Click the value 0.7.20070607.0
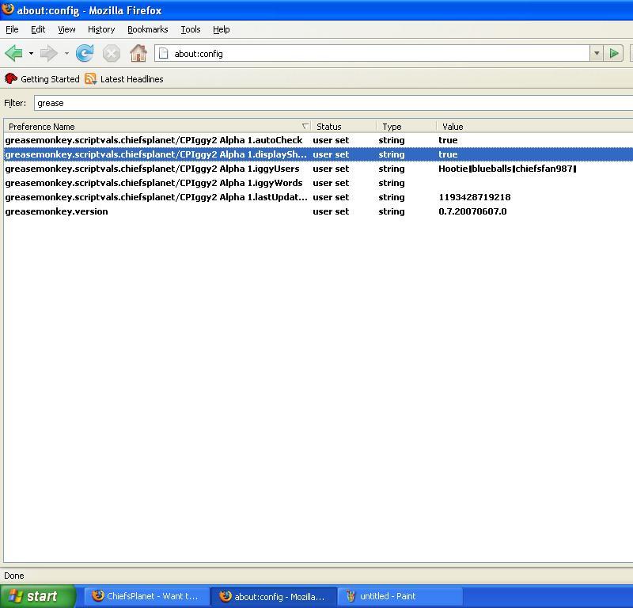Image resolution: width=633 pixels, height=608 pixels. (x=472, y=211)
